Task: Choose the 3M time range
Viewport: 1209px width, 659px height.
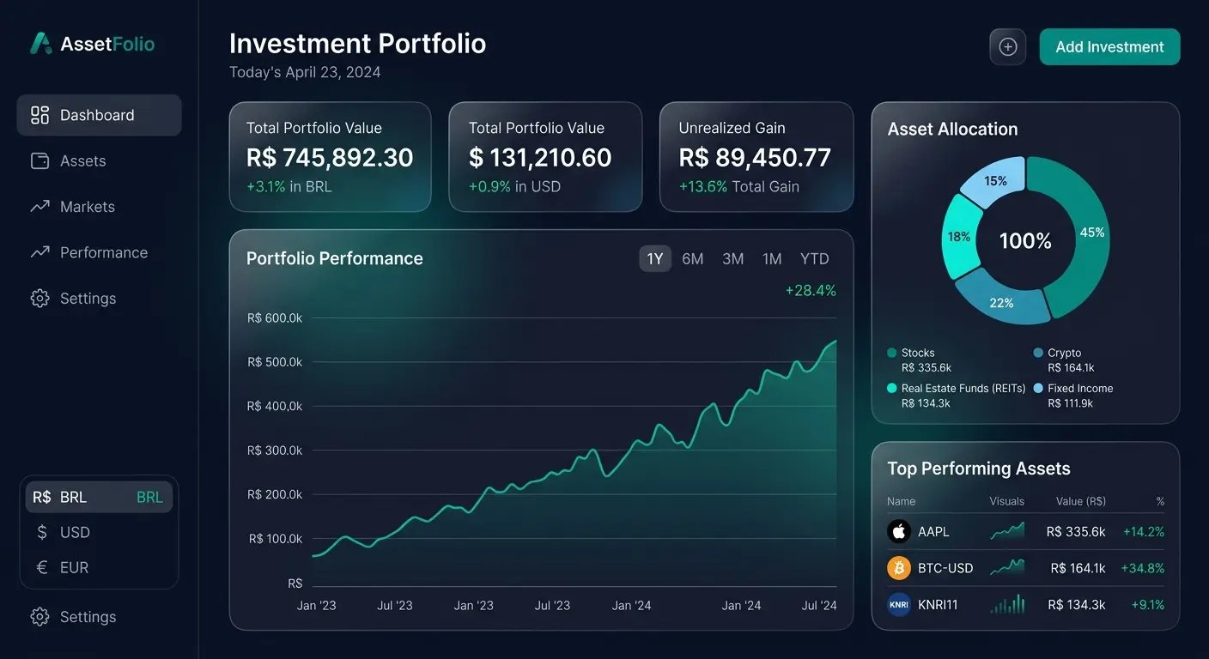Action: [732, 259]
